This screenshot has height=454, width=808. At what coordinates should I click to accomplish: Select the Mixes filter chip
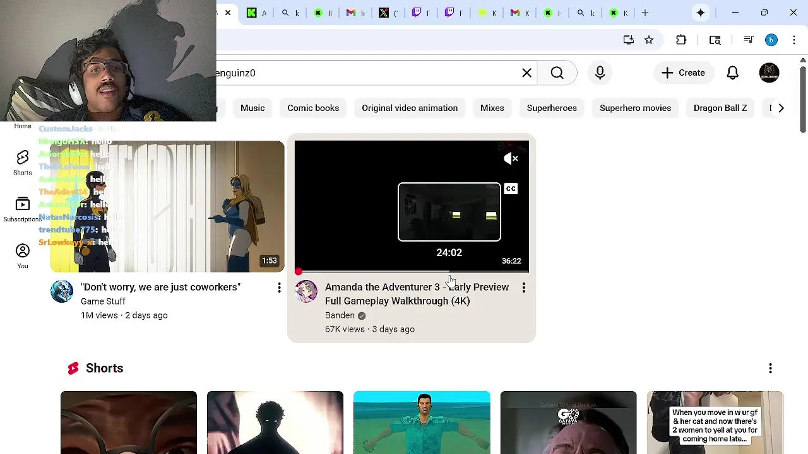492,108
